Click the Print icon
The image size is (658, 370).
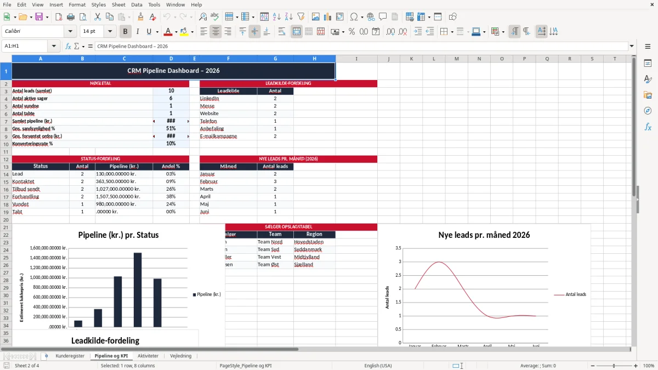click(71, 17)
